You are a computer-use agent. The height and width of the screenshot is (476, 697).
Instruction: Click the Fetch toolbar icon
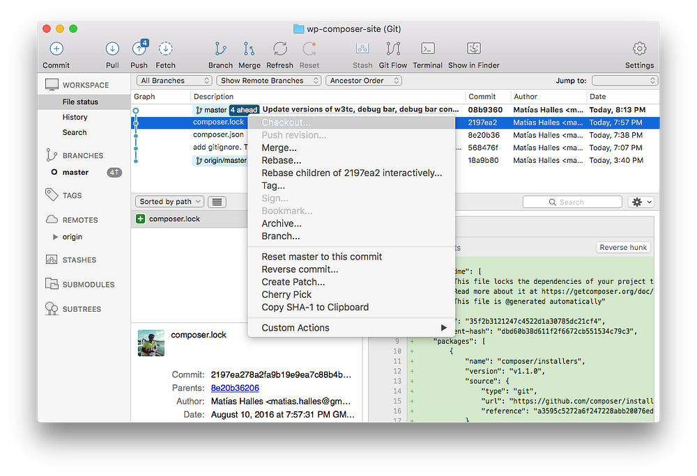point(166,49)
